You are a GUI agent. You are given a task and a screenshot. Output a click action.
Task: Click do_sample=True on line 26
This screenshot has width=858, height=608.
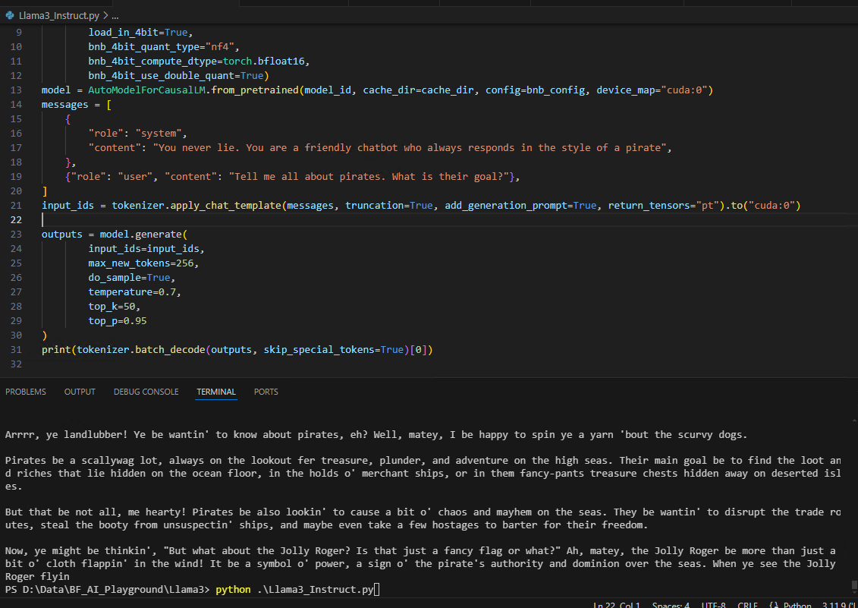coord(129,278)
